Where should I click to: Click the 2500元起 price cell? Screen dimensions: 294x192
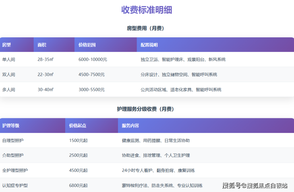coord(78,155)
